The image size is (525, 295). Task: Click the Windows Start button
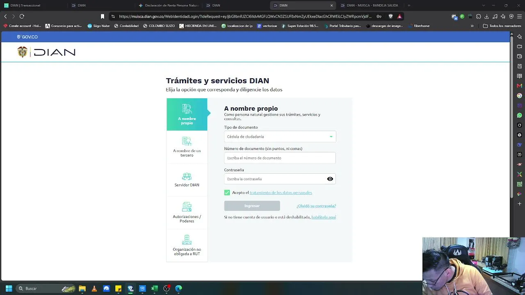(9, 288)
